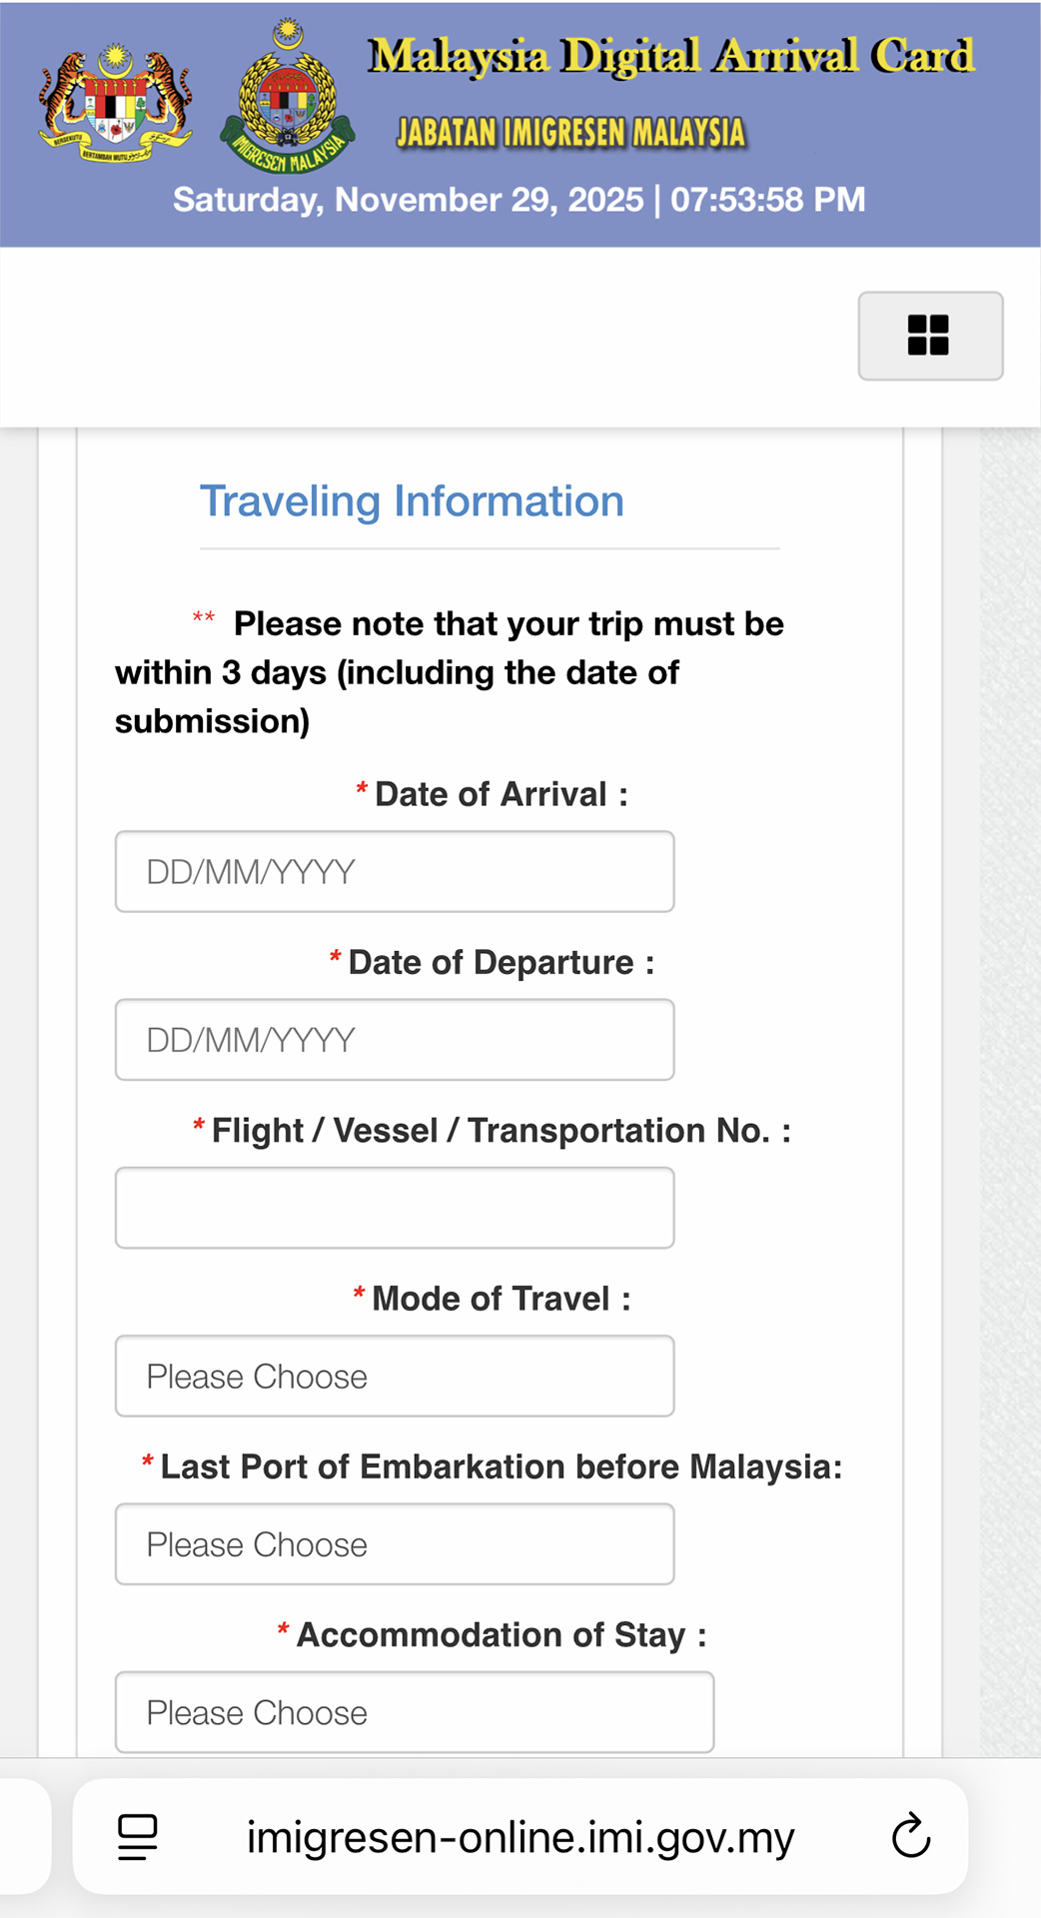Select the Traveling Information heading
This screenshot has width=1041, height=1918.
[x=412, y=501]
